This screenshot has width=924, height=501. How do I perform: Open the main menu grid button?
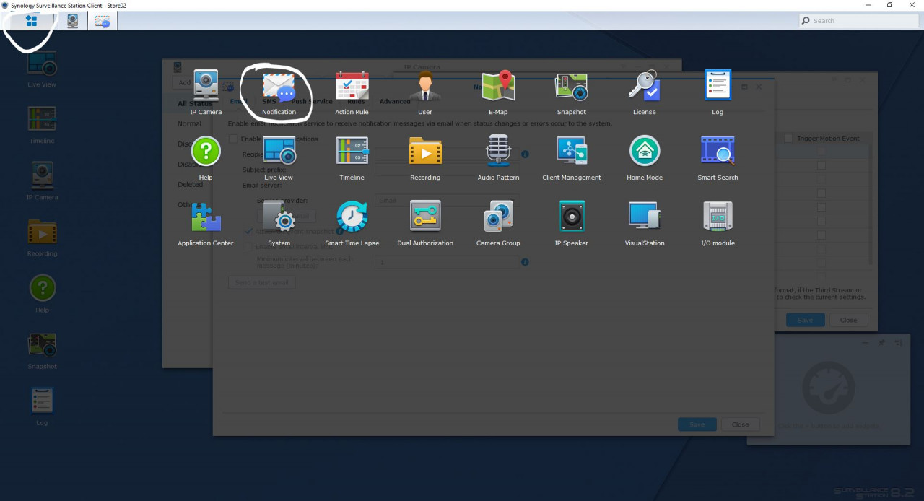pos(31,21)
